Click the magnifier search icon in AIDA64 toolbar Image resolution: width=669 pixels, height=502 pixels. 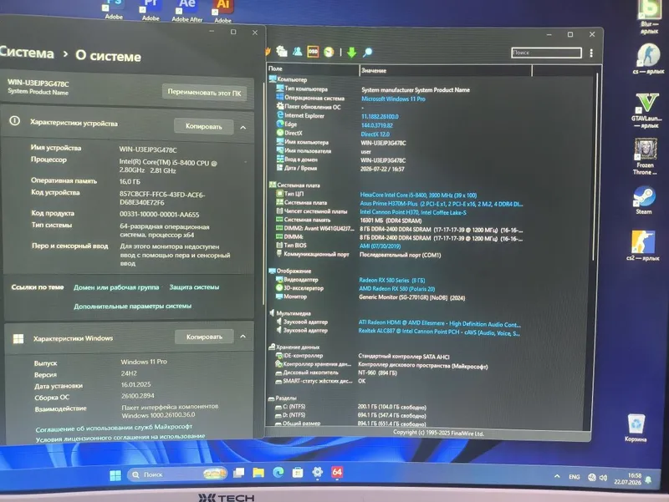[x=367, y=52]
